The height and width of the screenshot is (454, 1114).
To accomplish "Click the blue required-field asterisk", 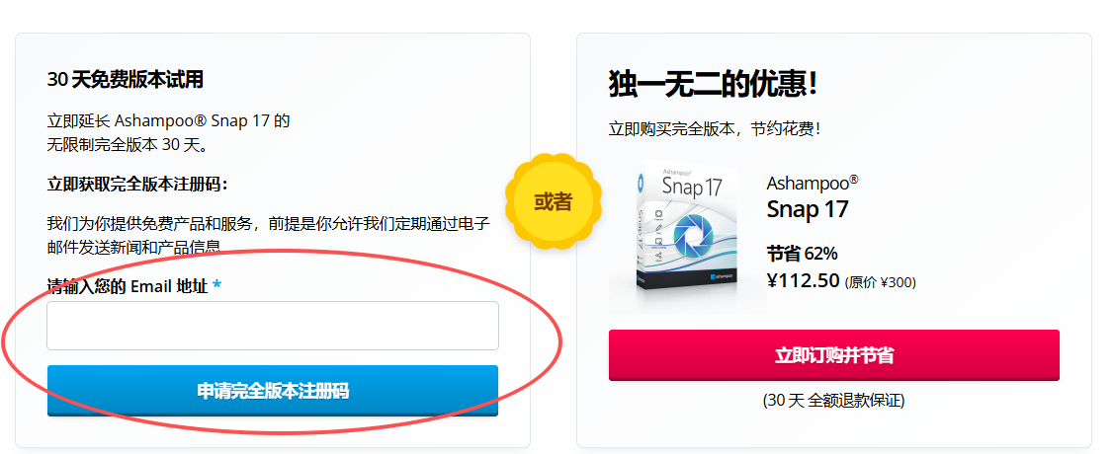I will pos(216,287).
